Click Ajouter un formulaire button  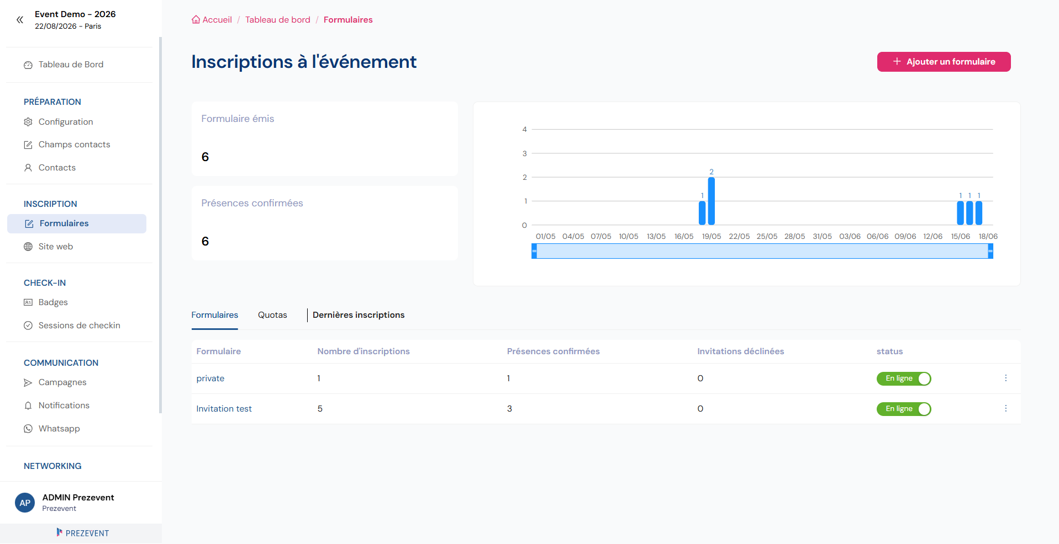[944, 62]
